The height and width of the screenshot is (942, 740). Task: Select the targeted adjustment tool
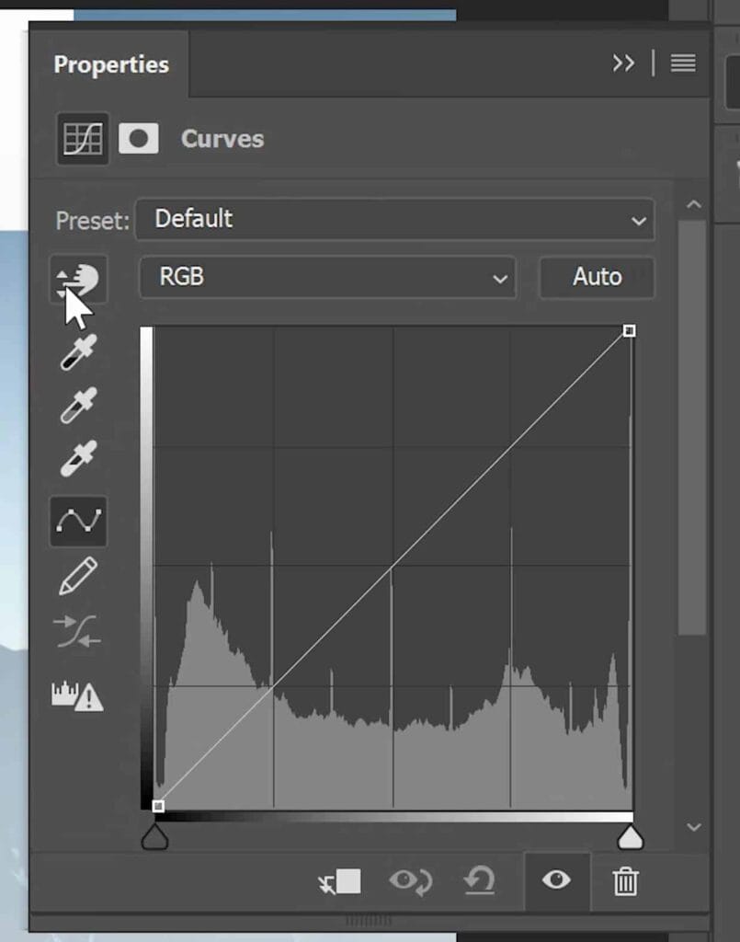[77, 279]
